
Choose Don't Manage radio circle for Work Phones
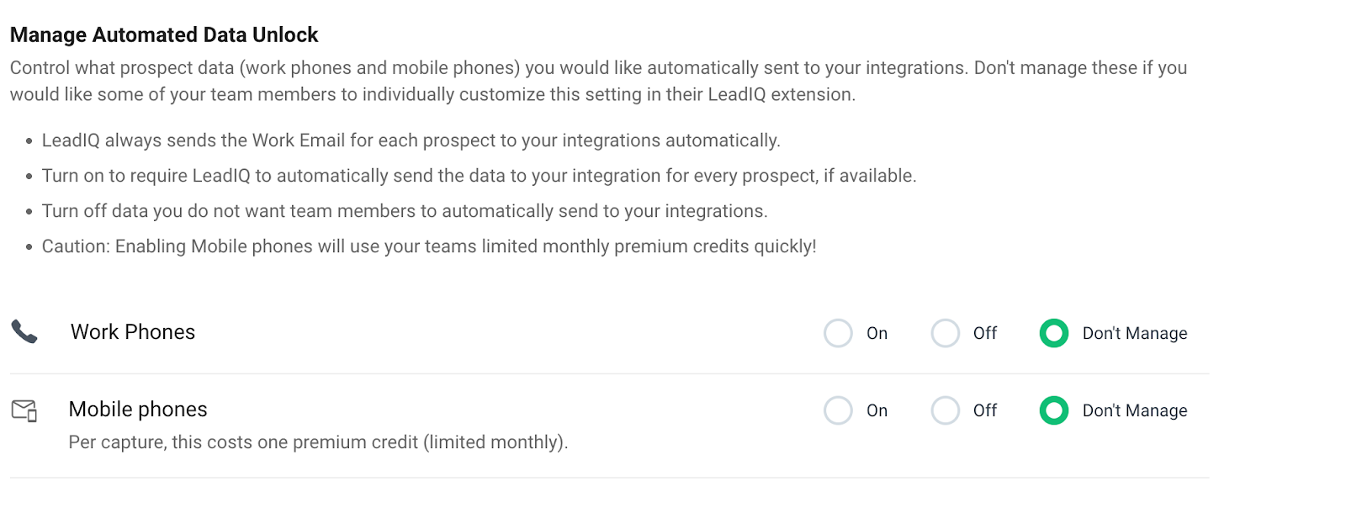click(1054, 333)
